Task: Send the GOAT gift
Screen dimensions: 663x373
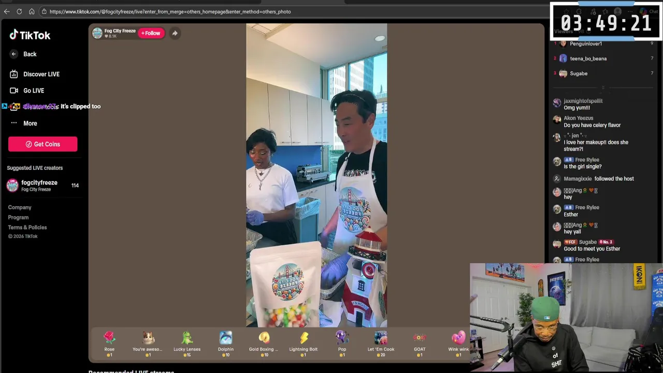Action: [x=420, y=344]
